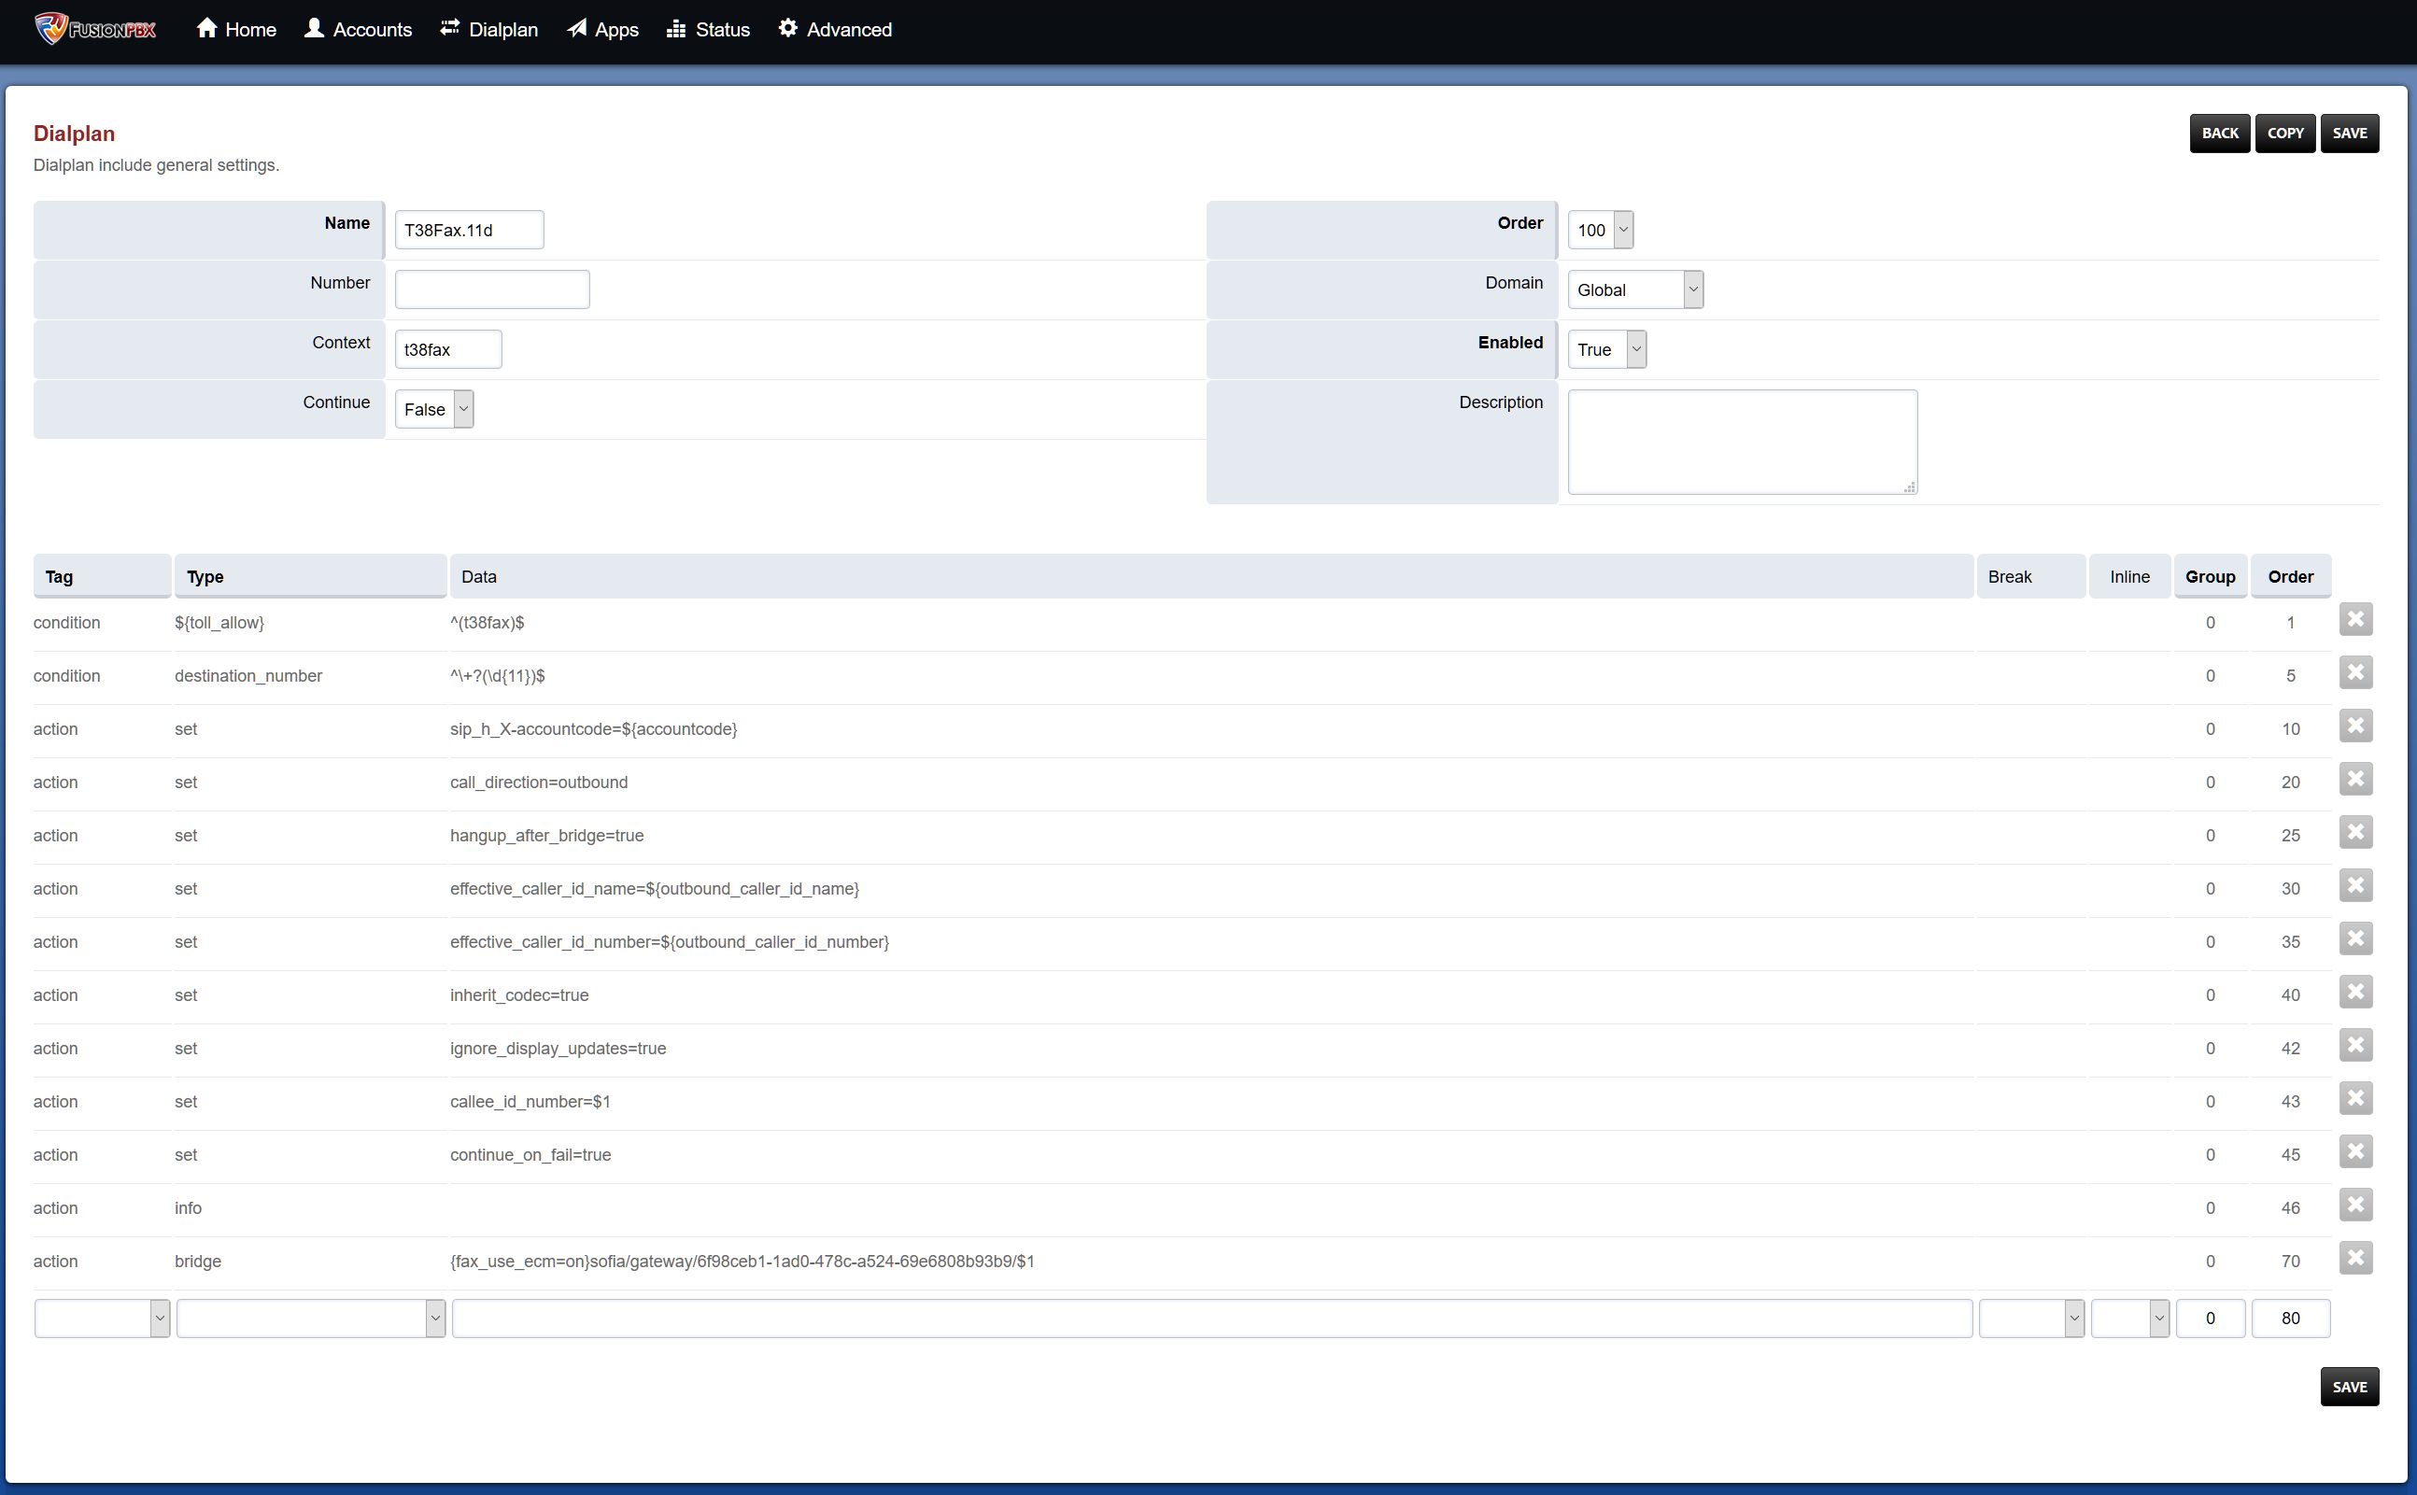Viewport: 2417px width, 1495px height.
Task: Open the empty Tag dropdown in new row
Action: click(102, 1317)
